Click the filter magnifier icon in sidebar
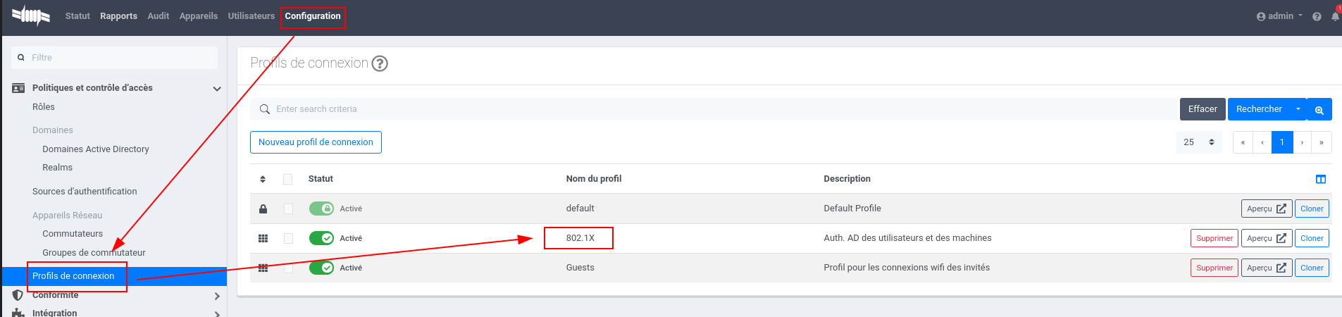The image size is (1342, 317). [x=21, y=58]
